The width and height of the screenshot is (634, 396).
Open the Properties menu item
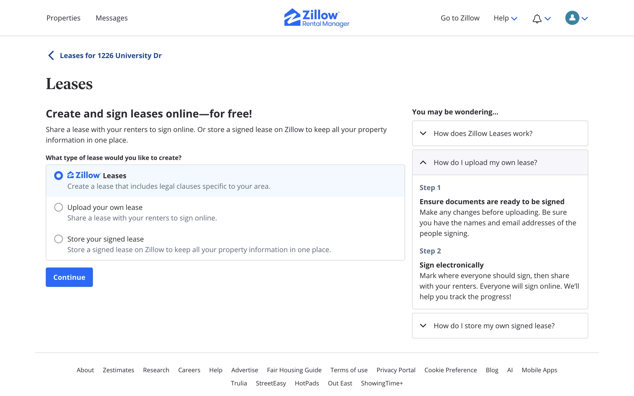tap(63, 18)
